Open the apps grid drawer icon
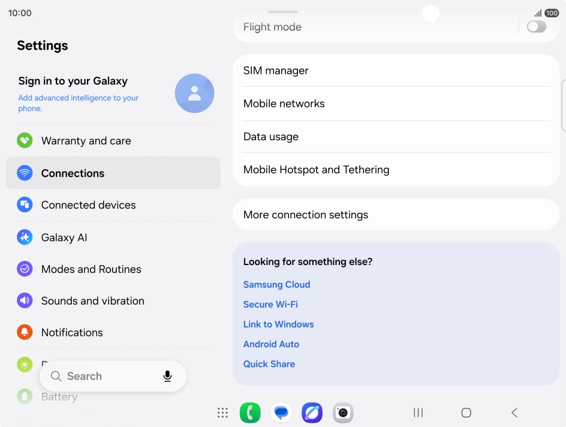 (222, 413)
